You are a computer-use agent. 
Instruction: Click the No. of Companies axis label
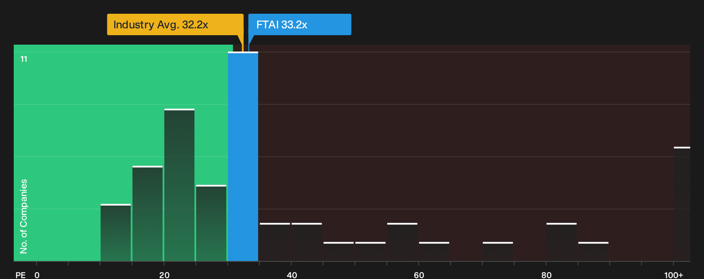(24, 216)
